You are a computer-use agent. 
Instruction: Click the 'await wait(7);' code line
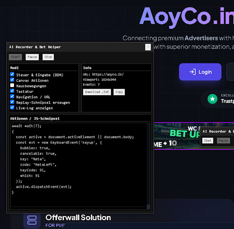pos(26,126)
